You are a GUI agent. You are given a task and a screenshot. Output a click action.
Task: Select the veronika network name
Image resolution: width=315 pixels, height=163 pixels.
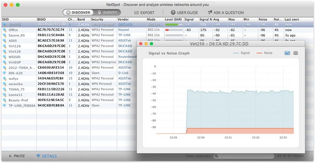tap(16, 84)
